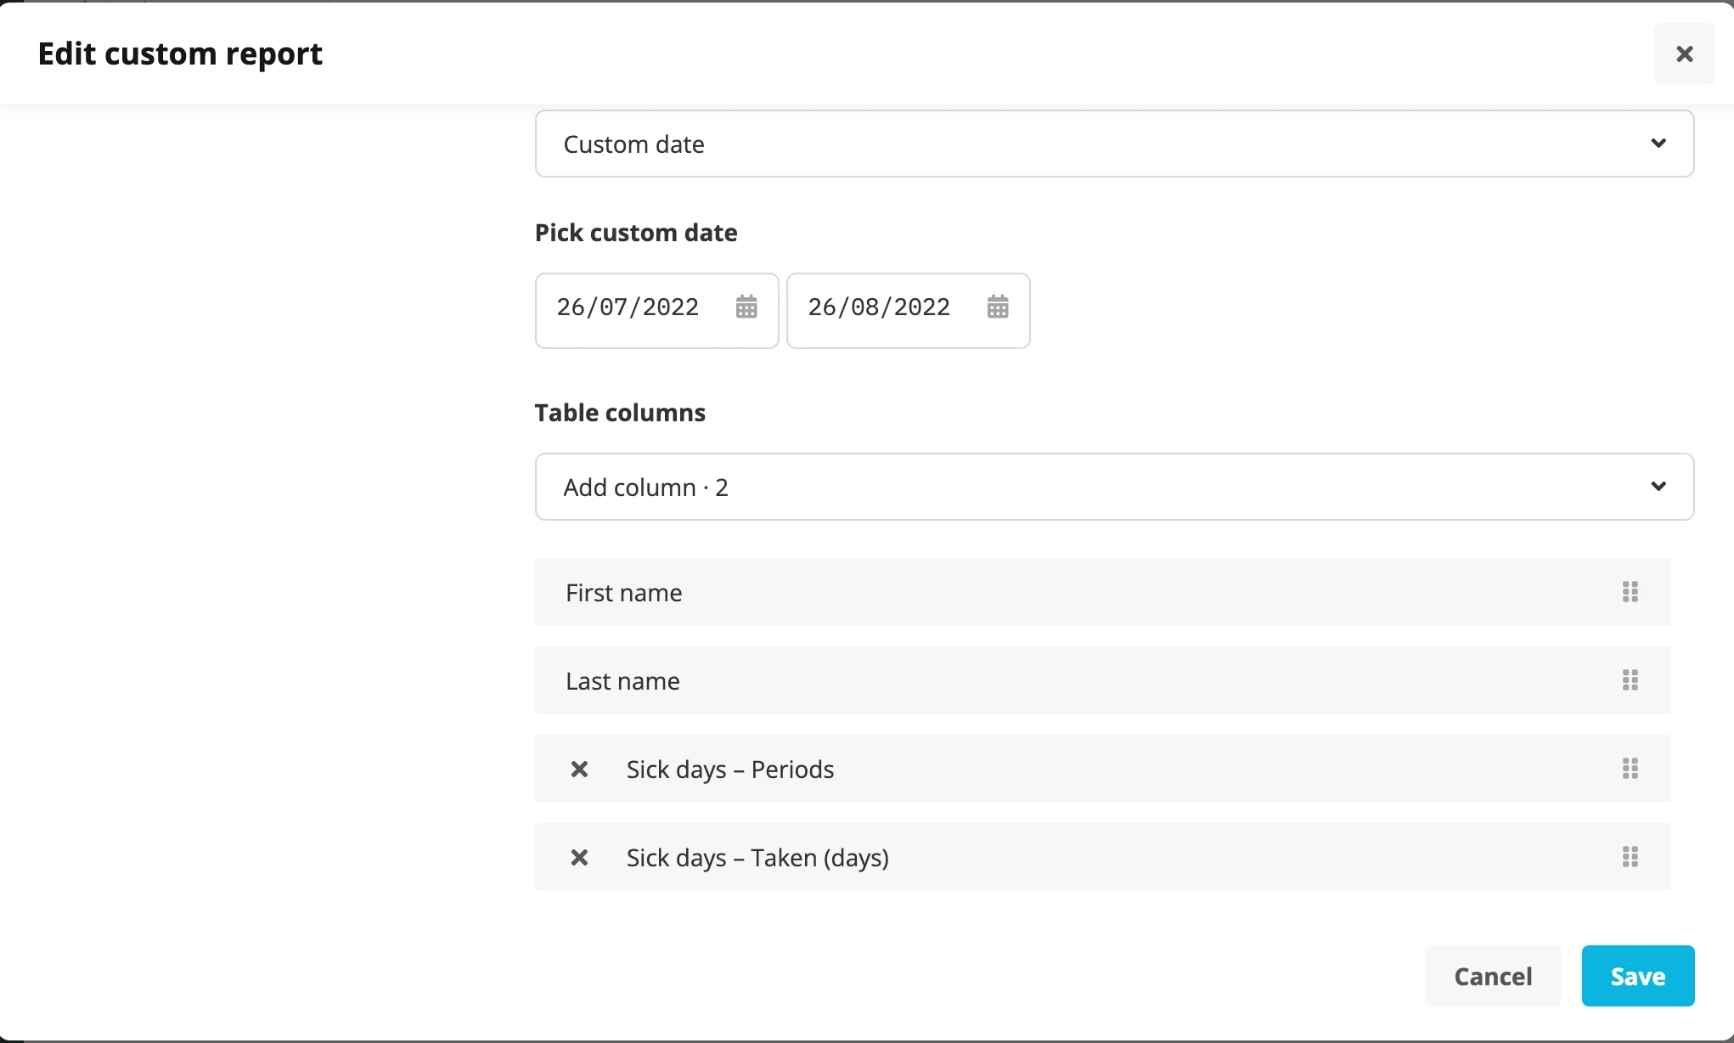The height and width of the screenshot is (1043, 1734).
Task: Click the start date field 26/07/2022
Action: point(656,310)
